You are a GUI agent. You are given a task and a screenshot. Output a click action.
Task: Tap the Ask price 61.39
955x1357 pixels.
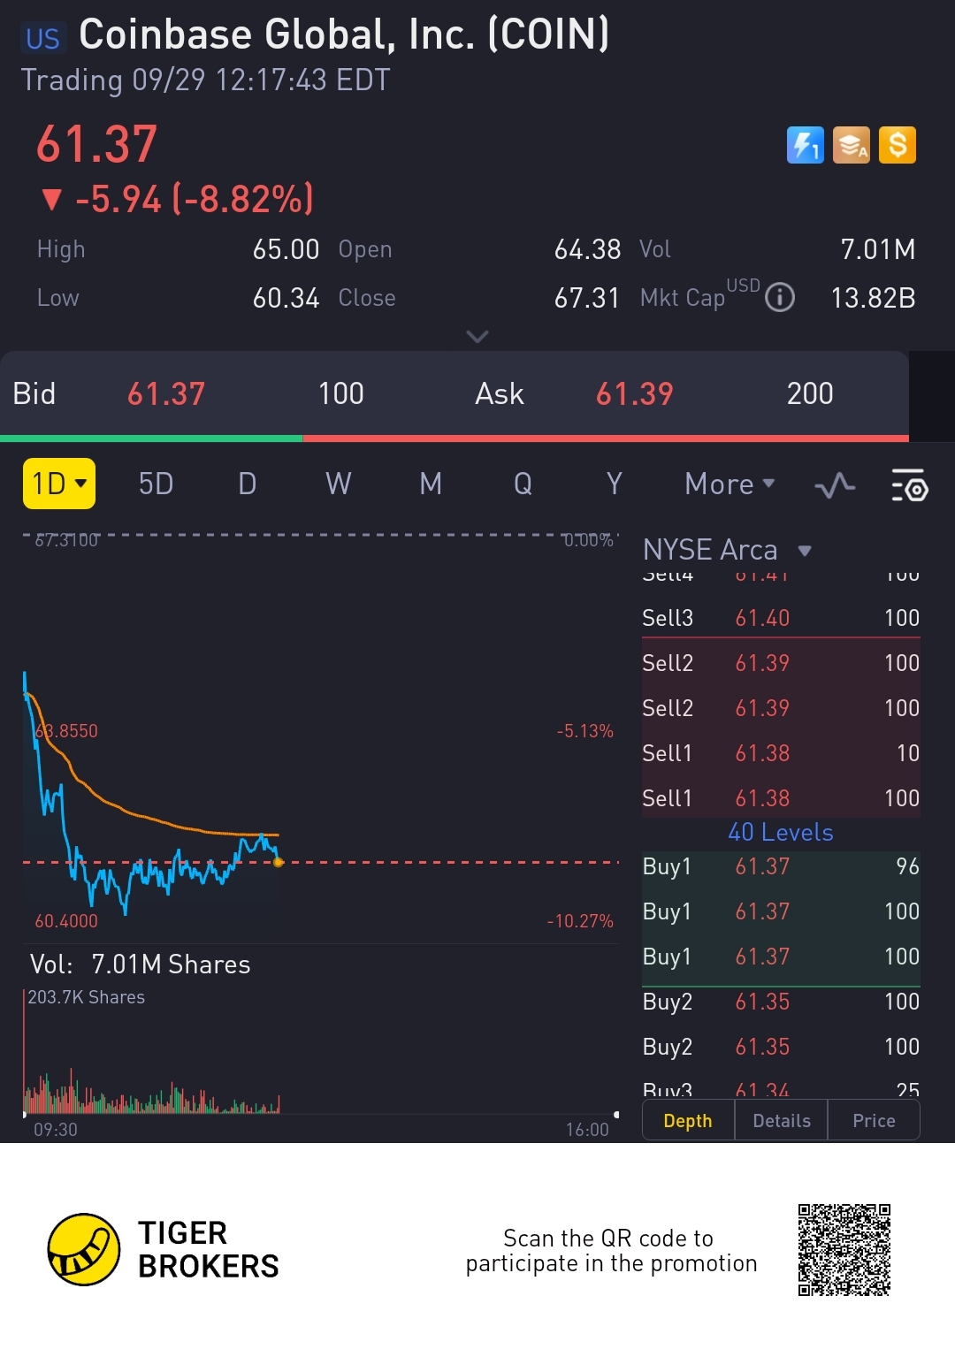635,393
